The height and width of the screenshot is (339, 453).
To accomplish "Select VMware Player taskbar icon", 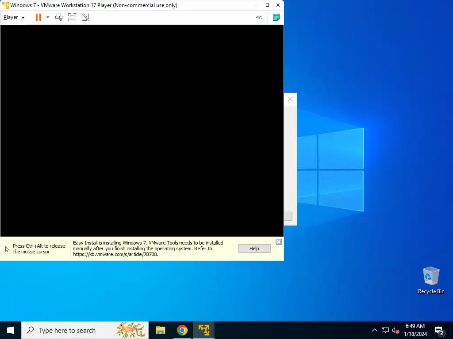I will coord(203,330).
